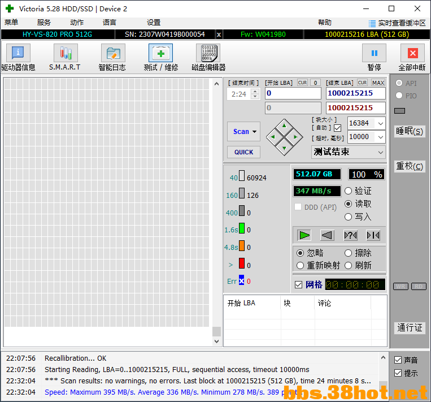Toggle the grid (网格) checkbox
The image size is (431, 402).
[298, 285]
